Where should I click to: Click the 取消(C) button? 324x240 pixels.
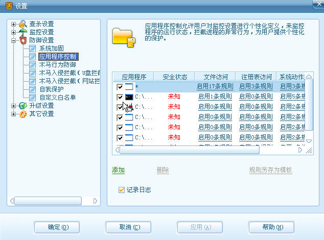[x=128, y=227]
